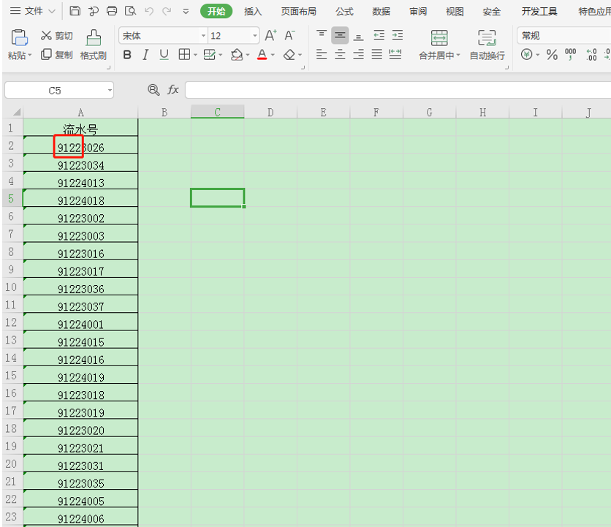This screenshot has width=611, height=527.
Task: Apply justify alignment
Action: [377, 54]
